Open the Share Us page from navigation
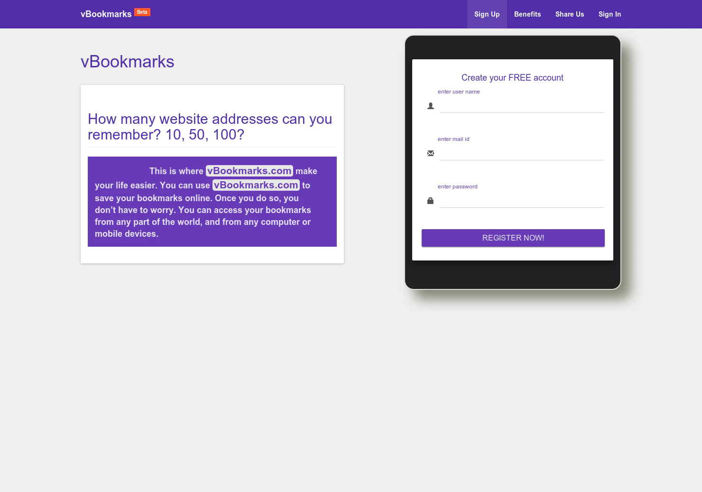 click(x=569, y=14)
